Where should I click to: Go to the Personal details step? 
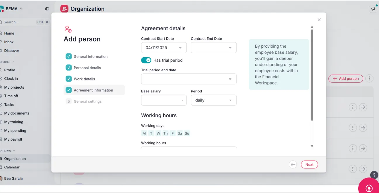pos(87,68)
